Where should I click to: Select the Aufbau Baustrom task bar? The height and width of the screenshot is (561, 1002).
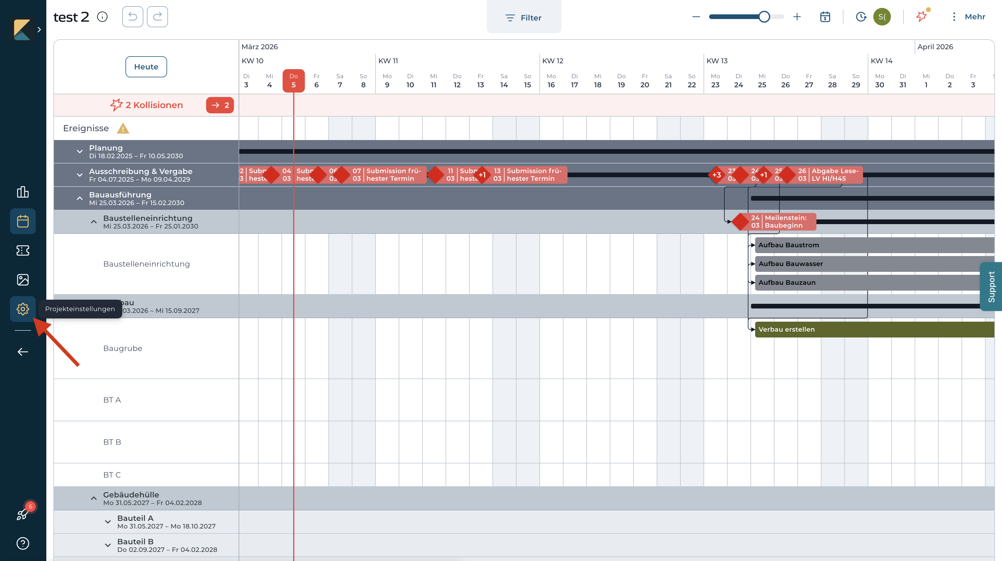point(874,245)
